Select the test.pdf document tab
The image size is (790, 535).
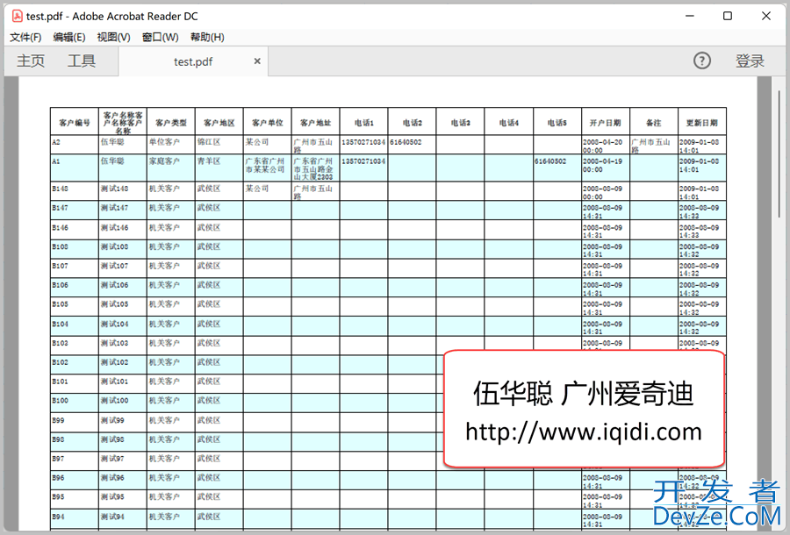tap(193, 61)
